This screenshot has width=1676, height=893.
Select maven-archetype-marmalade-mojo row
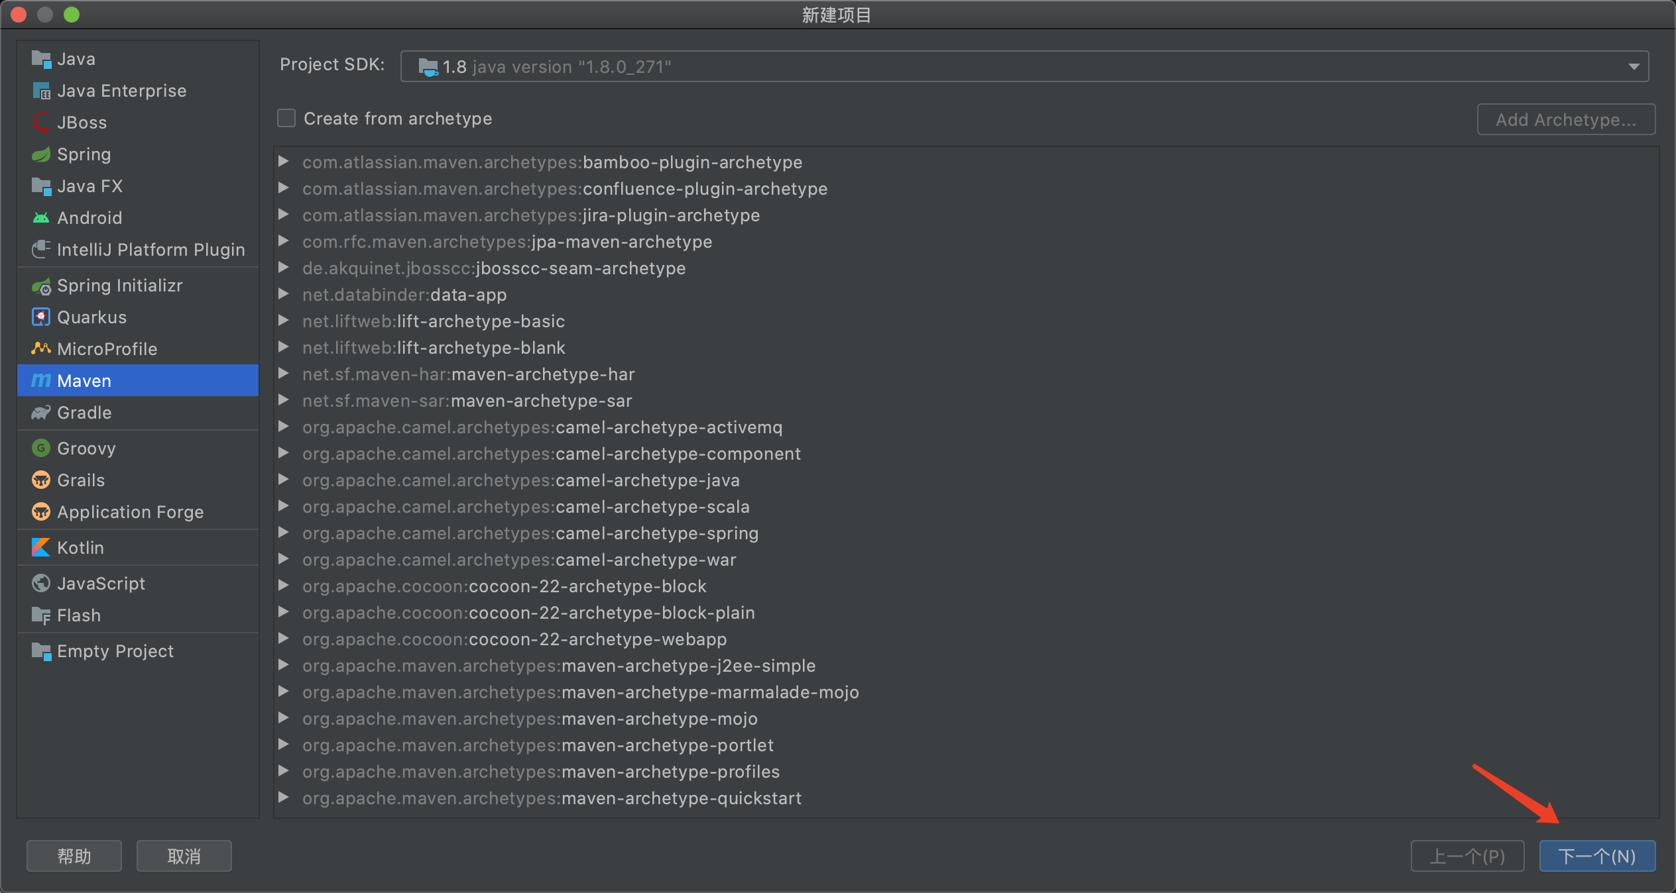(x=966, y=692)
